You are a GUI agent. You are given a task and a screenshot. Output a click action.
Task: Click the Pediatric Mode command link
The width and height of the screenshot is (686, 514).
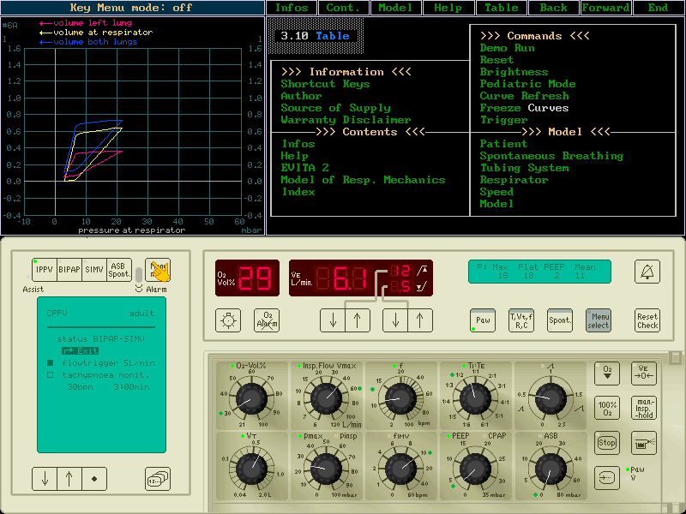click(527, 84)
